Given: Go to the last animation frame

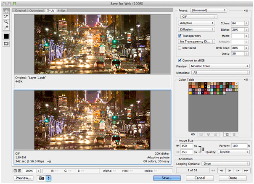Looking at the screenshot, I should coord(247,170).
